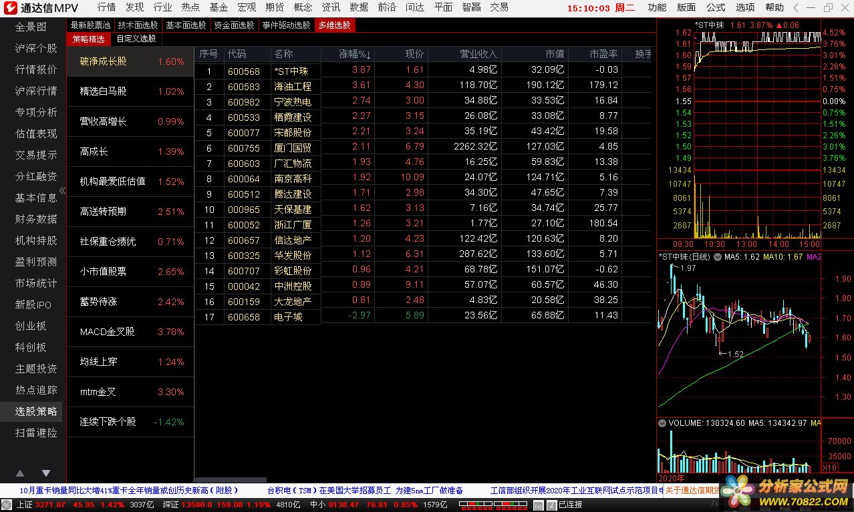Select the 多维选股 tab

pyautogui.click(x=334, y=25)
